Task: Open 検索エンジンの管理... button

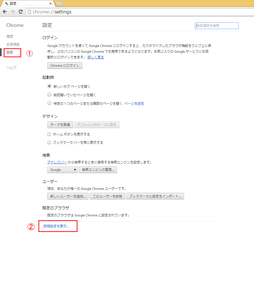Action: click(98, 170)
